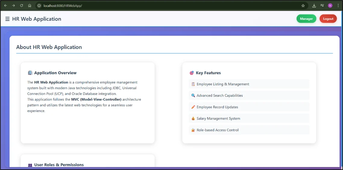The height and width of the screenshot is (170, 343).
Task: Bookmark this page with star icon
Action: pyautogui.click(x=303, y=6)
